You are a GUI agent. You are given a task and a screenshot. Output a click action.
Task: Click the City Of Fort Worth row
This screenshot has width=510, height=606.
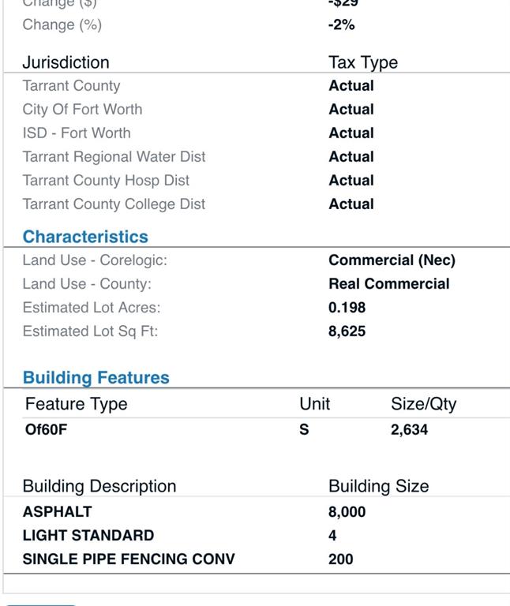tap(257, 110)
